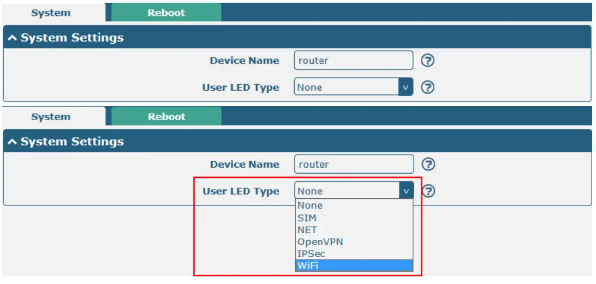Choose NET option in LED type list

pyautogui.click(x=354, y=230)
